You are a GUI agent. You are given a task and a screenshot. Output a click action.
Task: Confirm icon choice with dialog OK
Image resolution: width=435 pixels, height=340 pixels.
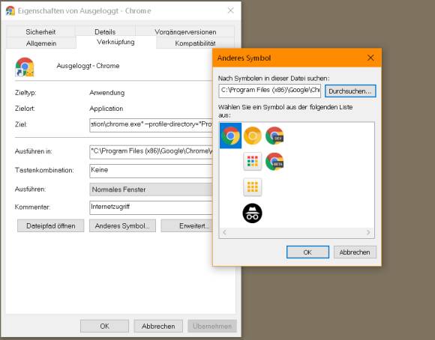pos(307,252)
